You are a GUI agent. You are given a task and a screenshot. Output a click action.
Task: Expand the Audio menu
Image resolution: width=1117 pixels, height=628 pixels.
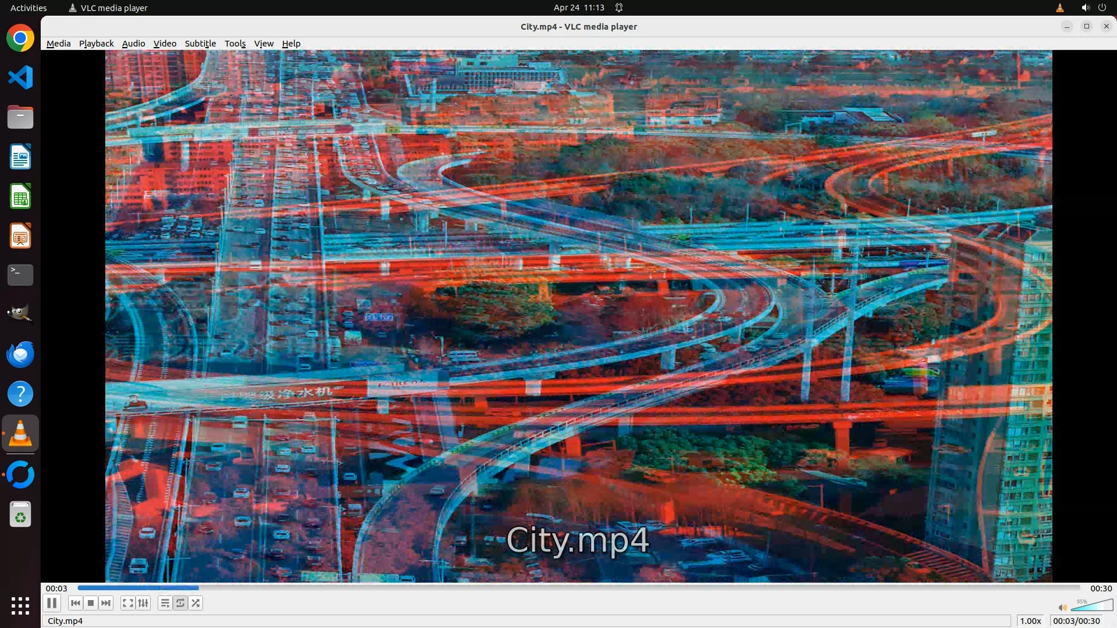[x=133, y=44]
